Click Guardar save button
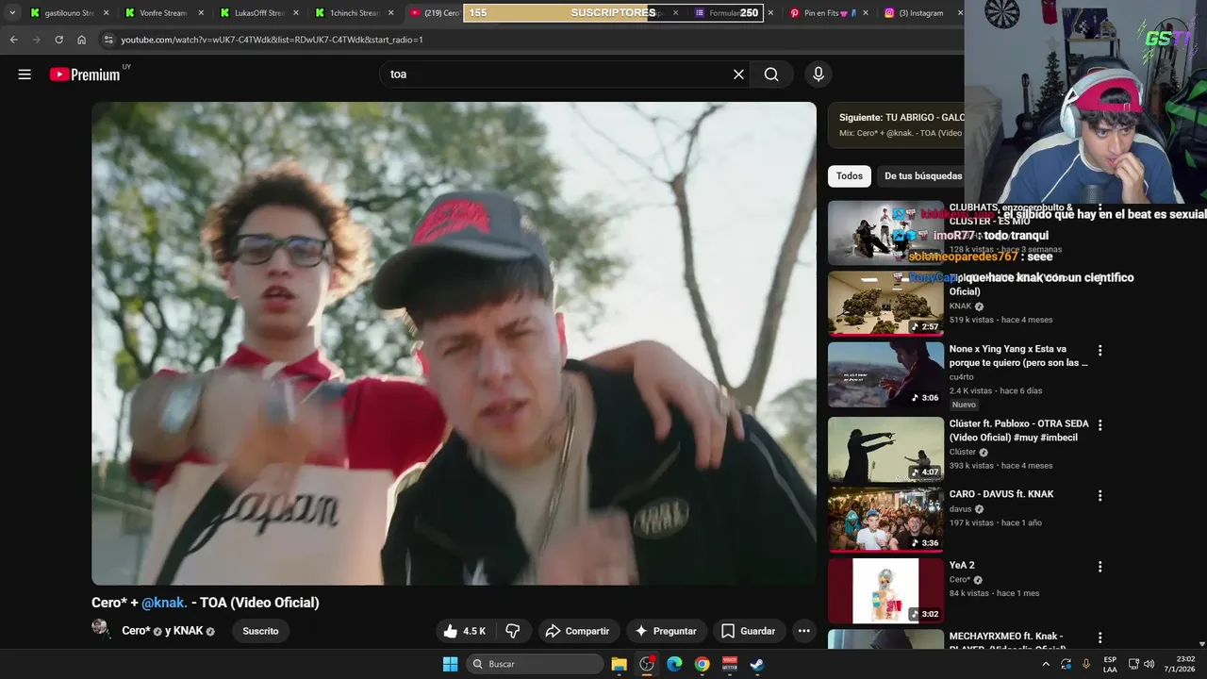Viewport: 1207px width, 679px height. point(749,631)
